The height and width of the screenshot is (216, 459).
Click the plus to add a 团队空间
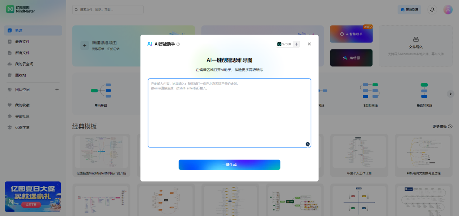(x=57, y=89)
